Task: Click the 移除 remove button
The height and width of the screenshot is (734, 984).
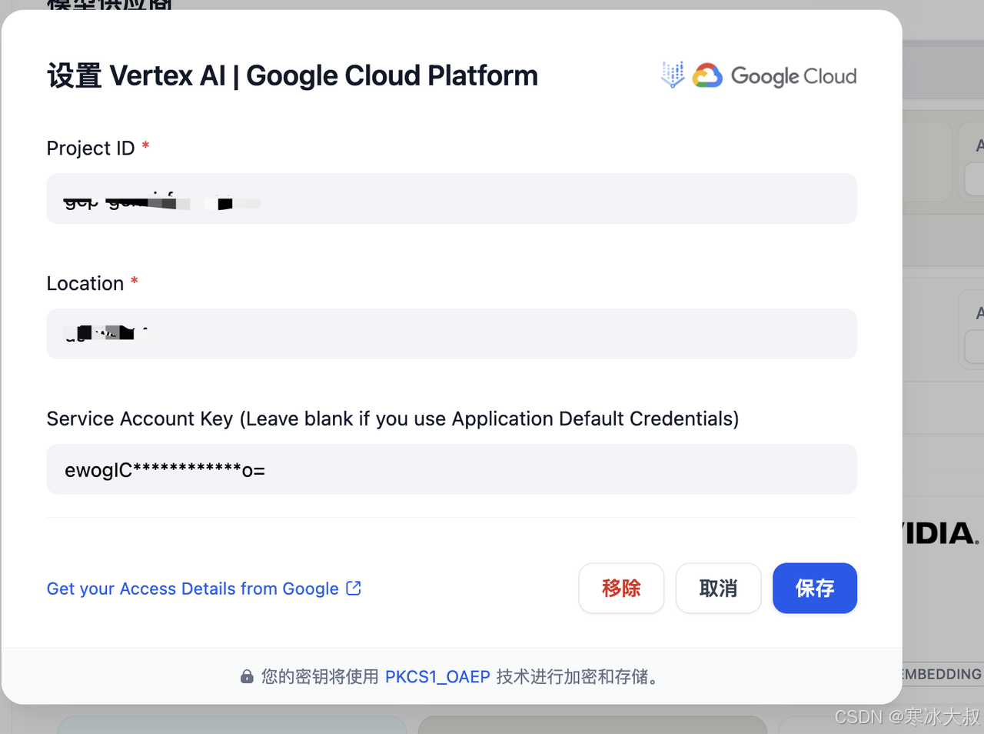Action: (621, 589)
